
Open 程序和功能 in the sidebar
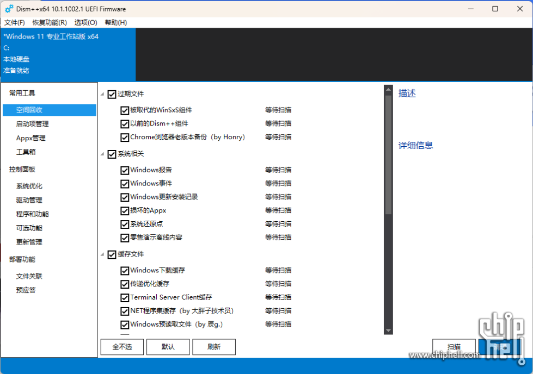click(32, 214)
